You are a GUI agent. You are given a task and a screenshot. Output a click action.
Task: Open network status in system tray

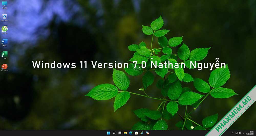pos(237,133)
